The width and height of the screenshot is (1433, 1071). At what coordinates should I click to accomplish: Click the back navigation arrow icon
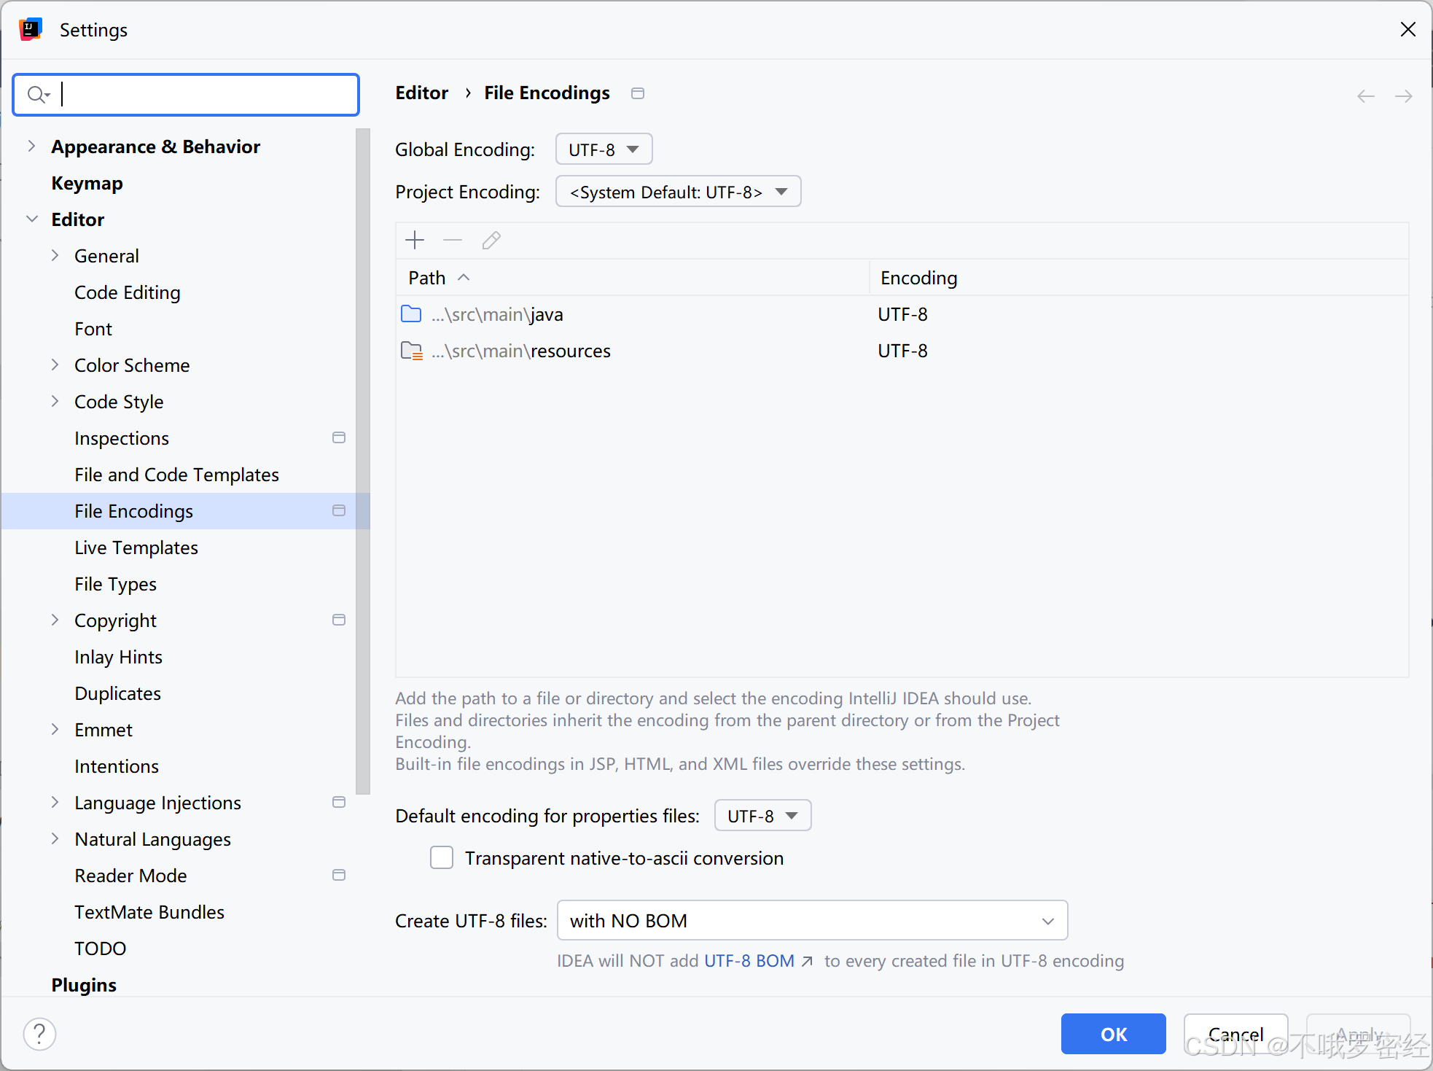[x=1366, y=96]
